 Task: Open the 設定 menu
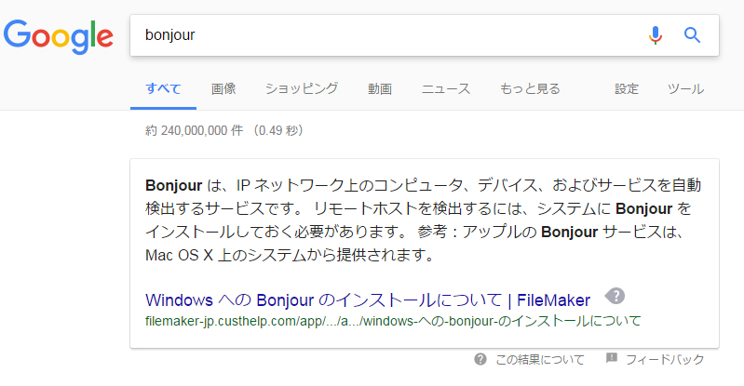pos(627,88)
